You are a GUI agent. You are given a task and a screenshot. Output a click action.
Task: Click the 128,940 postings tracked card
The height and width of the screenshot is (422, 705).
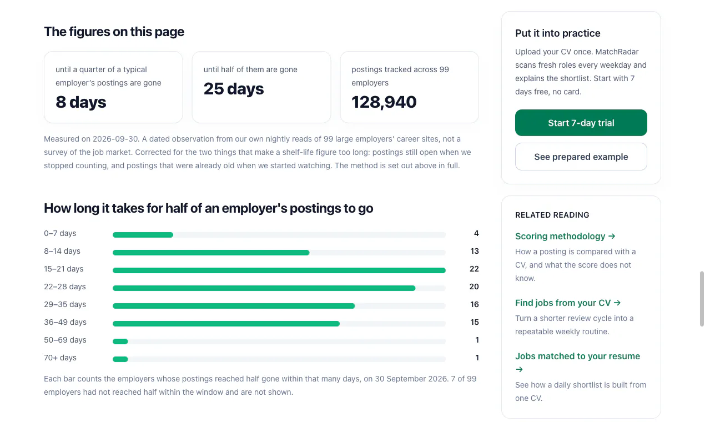pos(409,87)
